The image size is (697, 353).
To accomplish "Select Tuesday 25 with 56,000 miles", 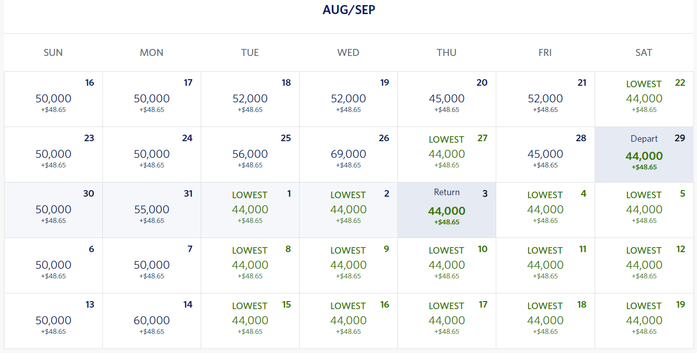I will tap(250, 154).
